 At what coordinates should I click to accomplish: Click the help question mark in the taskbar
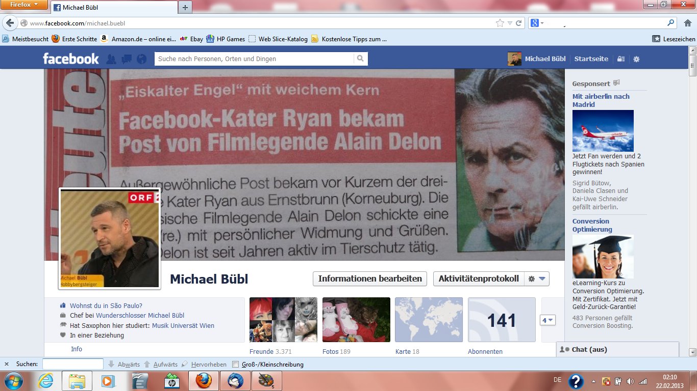click(x=576, y=381)
